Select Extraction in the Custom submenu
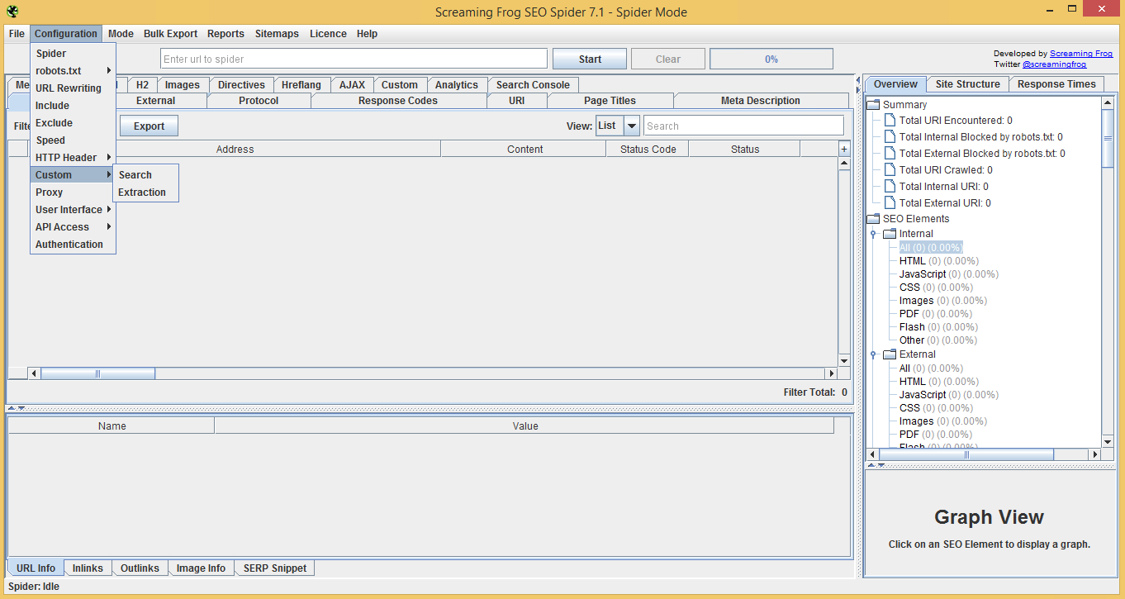Viewport: 1125px width, 599px height. click(145, 193)
